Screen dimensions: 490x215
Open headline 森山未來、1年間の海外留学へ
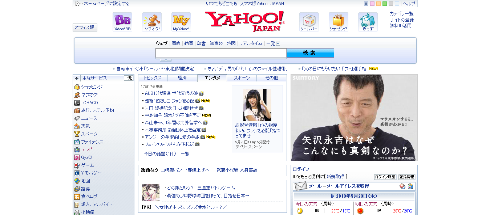click(173, 122)
